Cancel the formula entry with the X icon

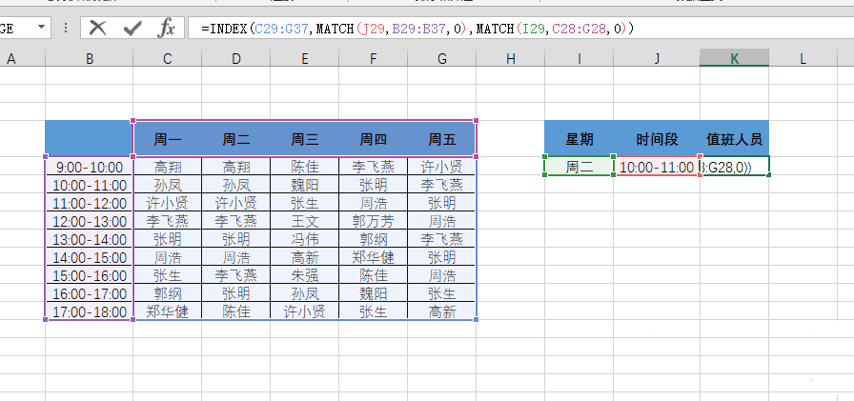[x=97, y=28]
